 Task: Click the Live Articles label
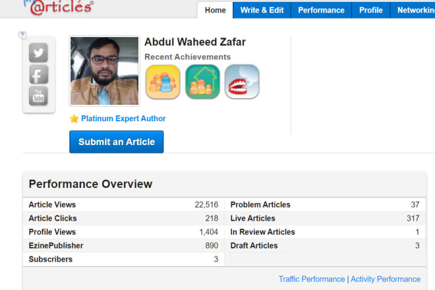252,218
